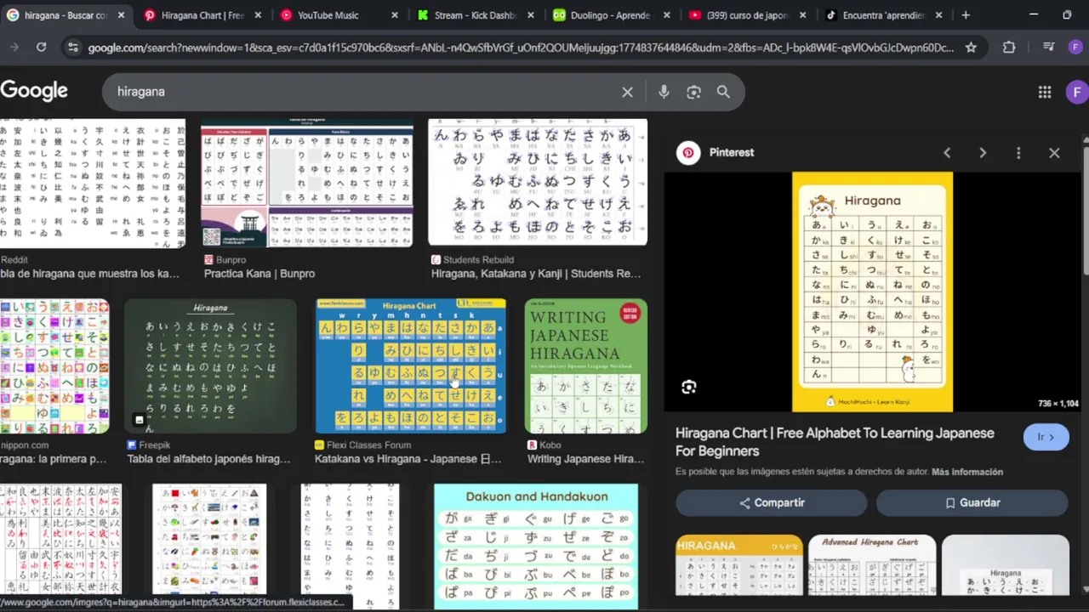Close the YouTube Music tab
The width and height of the screenshot is (1089, 612).
pos(395,15)
